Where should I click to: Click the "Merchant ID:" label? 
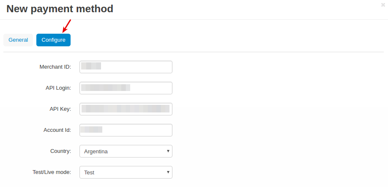[x=55, y=67]
